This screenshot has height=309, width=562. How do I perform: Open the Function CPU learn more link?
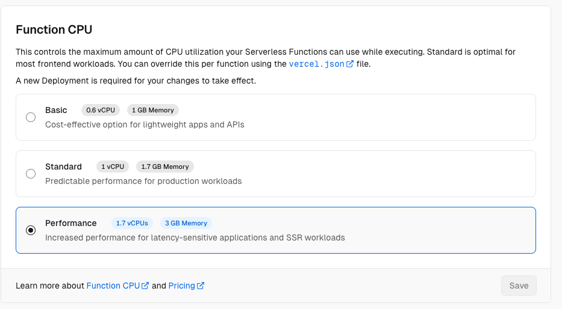click(113, 286)
